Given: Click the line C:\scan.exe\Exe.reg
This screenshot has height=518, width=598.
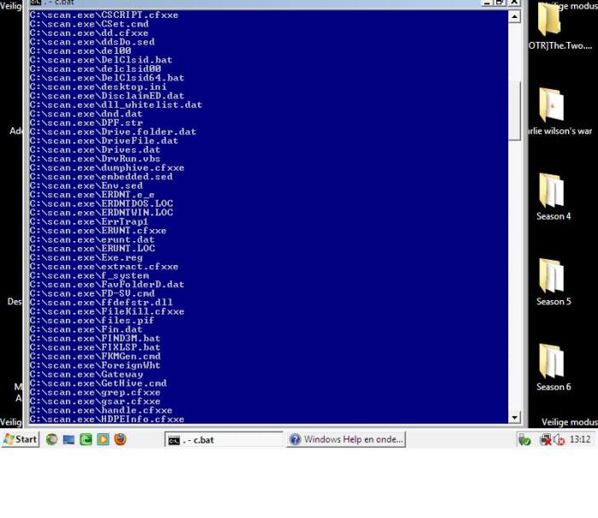Looking at the screenshot, I should (86, 257).
